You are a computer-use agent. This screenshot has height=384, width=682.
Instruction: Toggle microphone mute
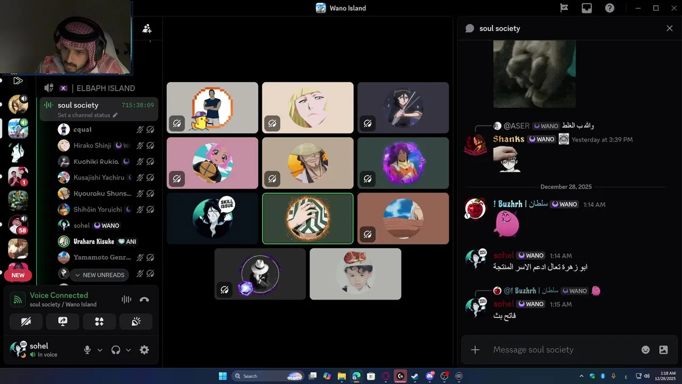[x=87, y=350]
